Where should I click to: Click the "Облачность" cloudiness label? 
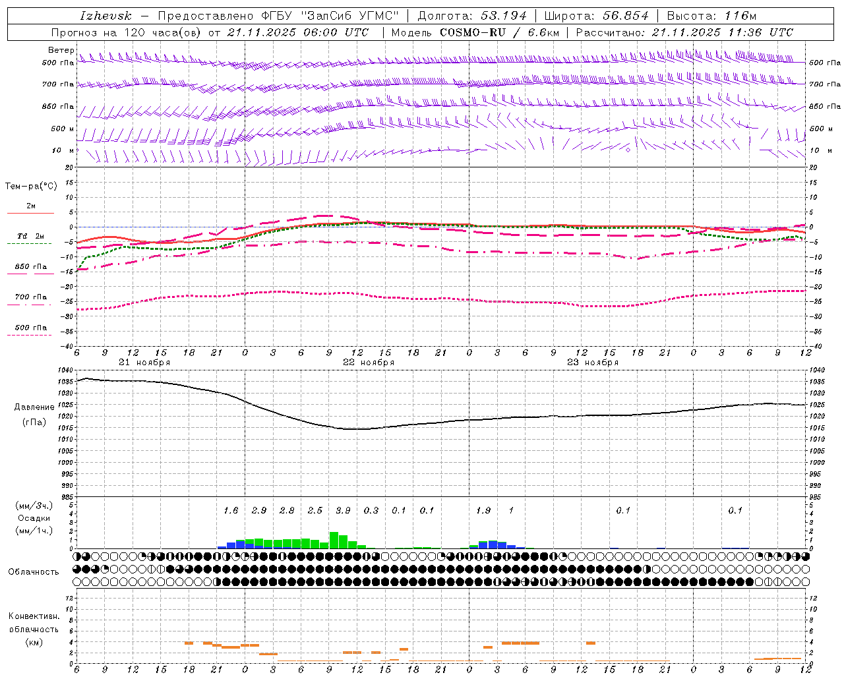coord(34,572)
